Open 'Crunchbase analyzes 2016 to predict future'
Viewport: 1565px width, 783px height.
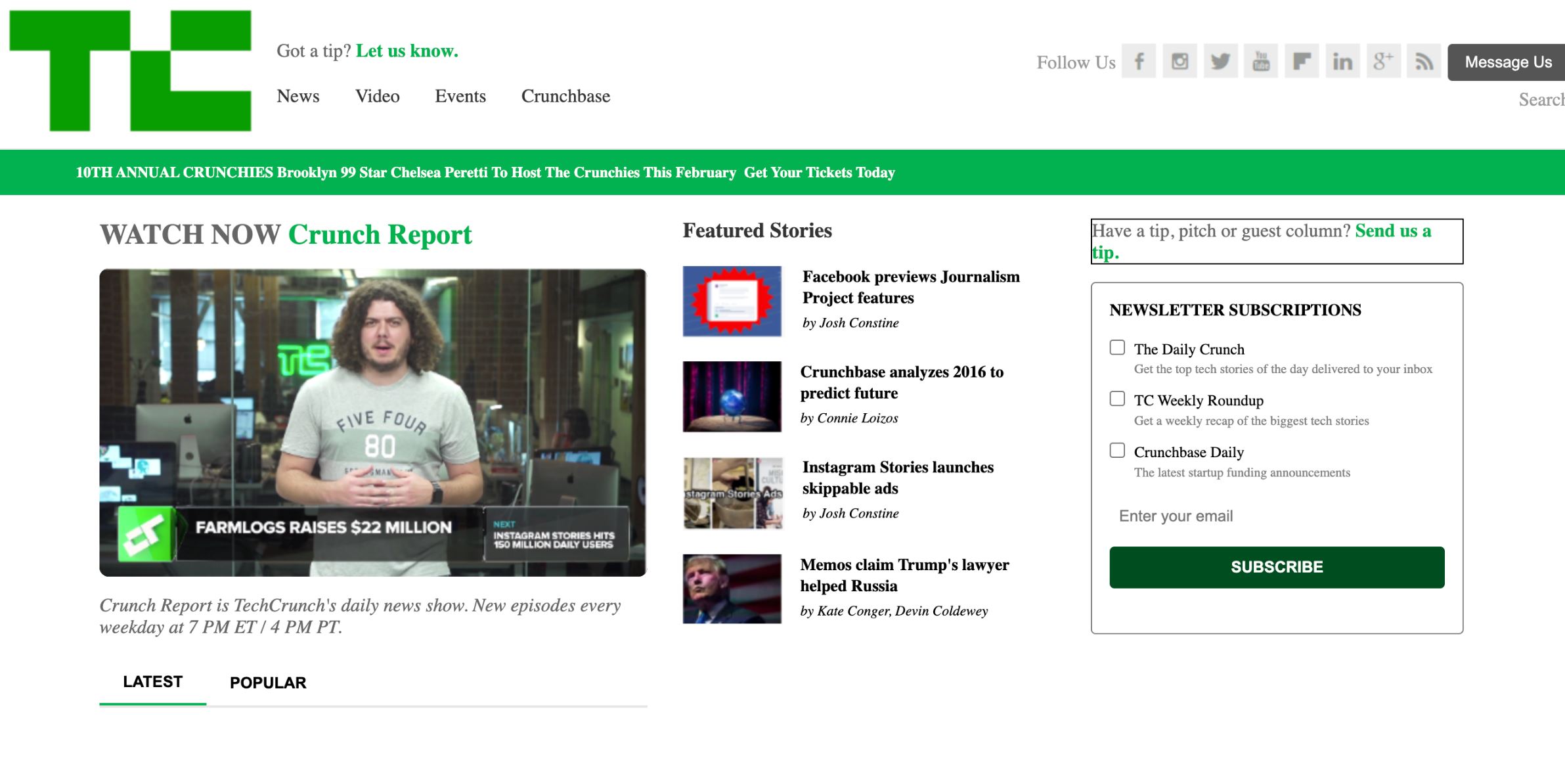point(902,382)
